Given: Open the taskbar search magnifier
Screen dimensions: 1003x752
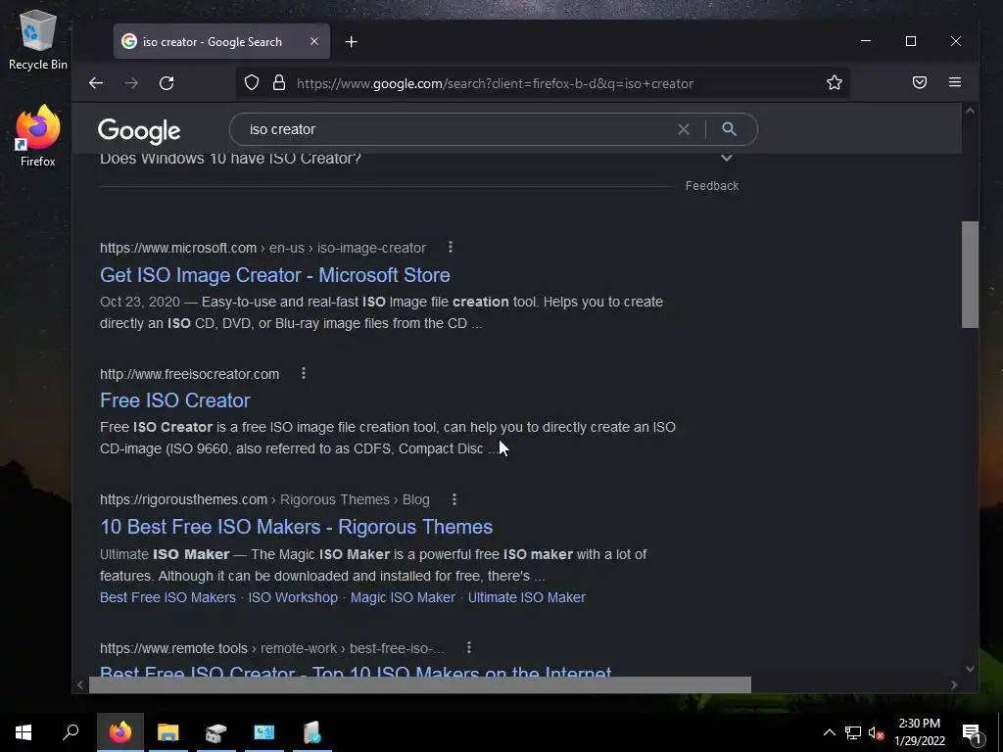Looking at the screenshot, I should point(71,732).
